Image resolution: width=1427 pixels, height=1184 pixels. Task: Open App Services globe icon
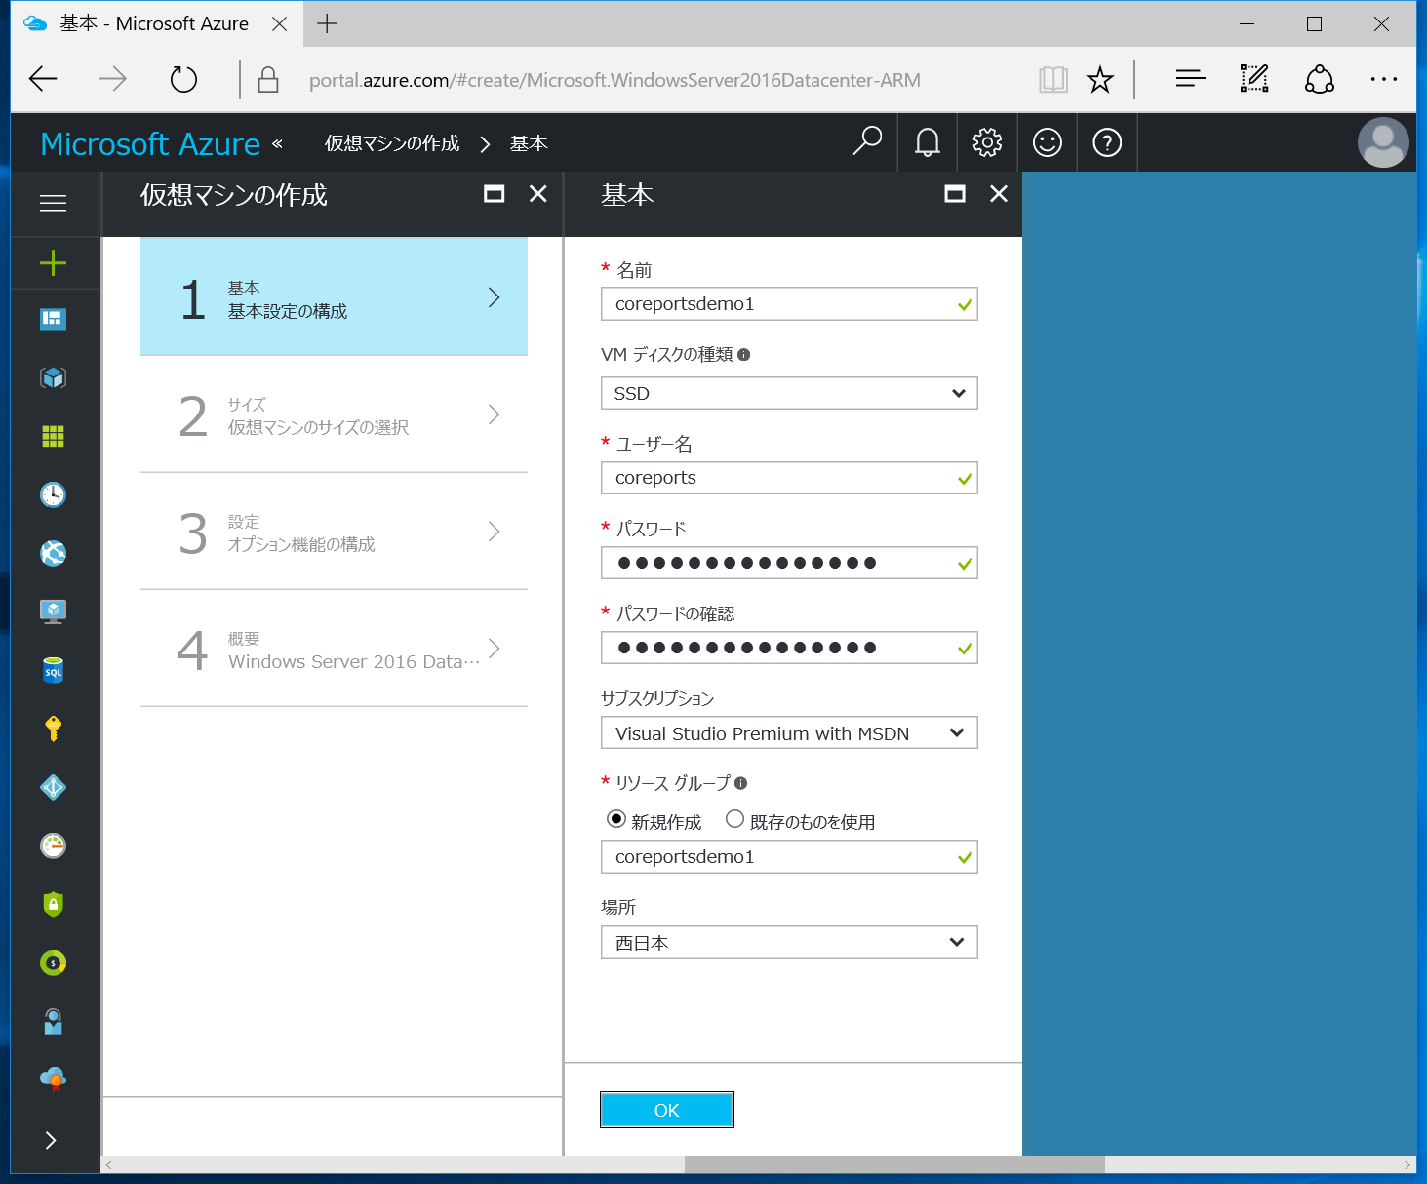53,553
